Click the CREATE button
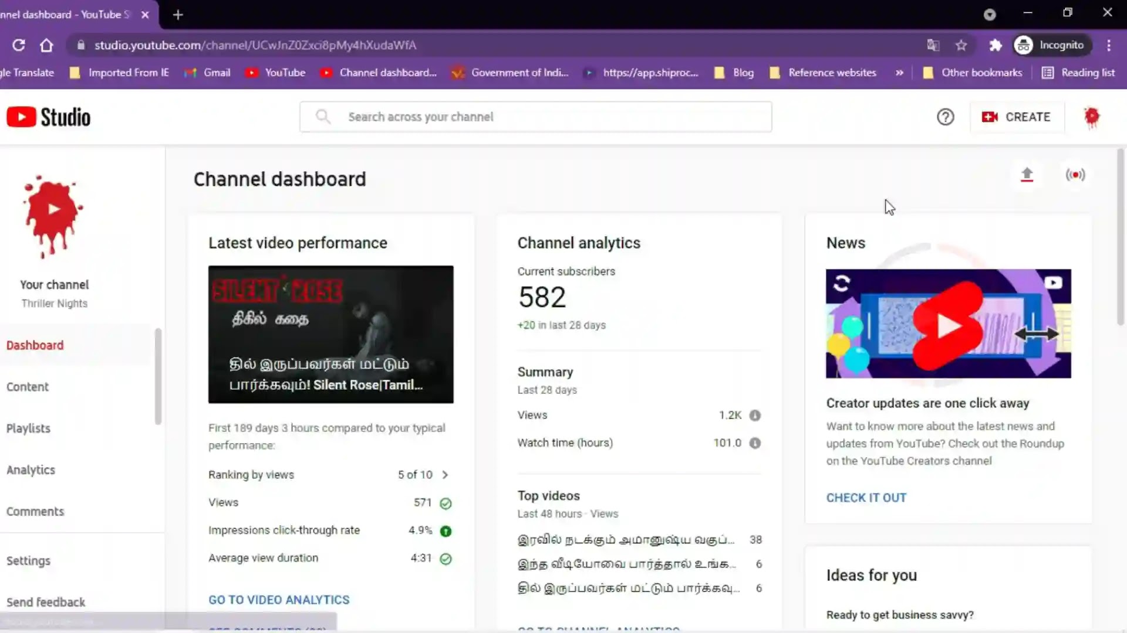This screenshot has width=1127, height=633. tap(1017, 117)
